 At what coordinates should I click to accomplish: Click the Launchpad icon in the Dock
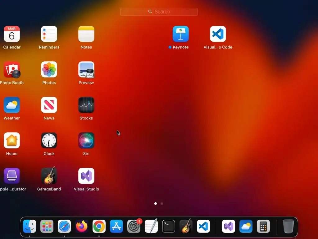click(47, 226)
